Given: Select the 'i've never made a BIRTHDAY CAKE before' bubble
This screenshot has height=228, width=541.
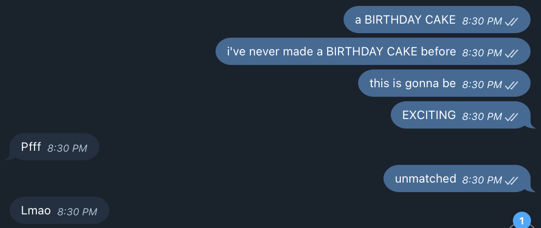Looking at the screenshot, I should 373,51.
